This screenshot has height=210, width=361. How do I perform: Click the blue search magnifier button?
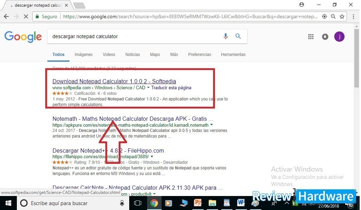(x=238, y=36)
